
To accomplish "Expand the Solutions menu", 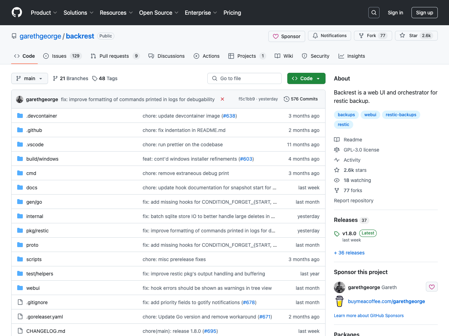I will pyautogui.click(x=78, y=13).
